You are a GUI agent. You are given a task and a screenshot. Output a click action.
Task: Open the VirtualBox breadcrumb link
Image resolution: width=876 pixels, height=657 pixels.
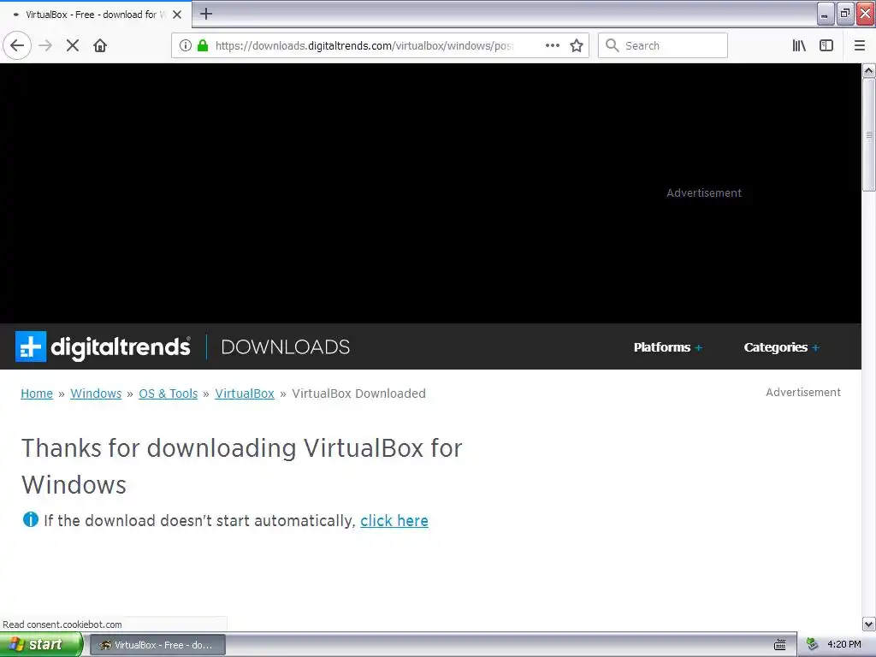coord(245,394)
